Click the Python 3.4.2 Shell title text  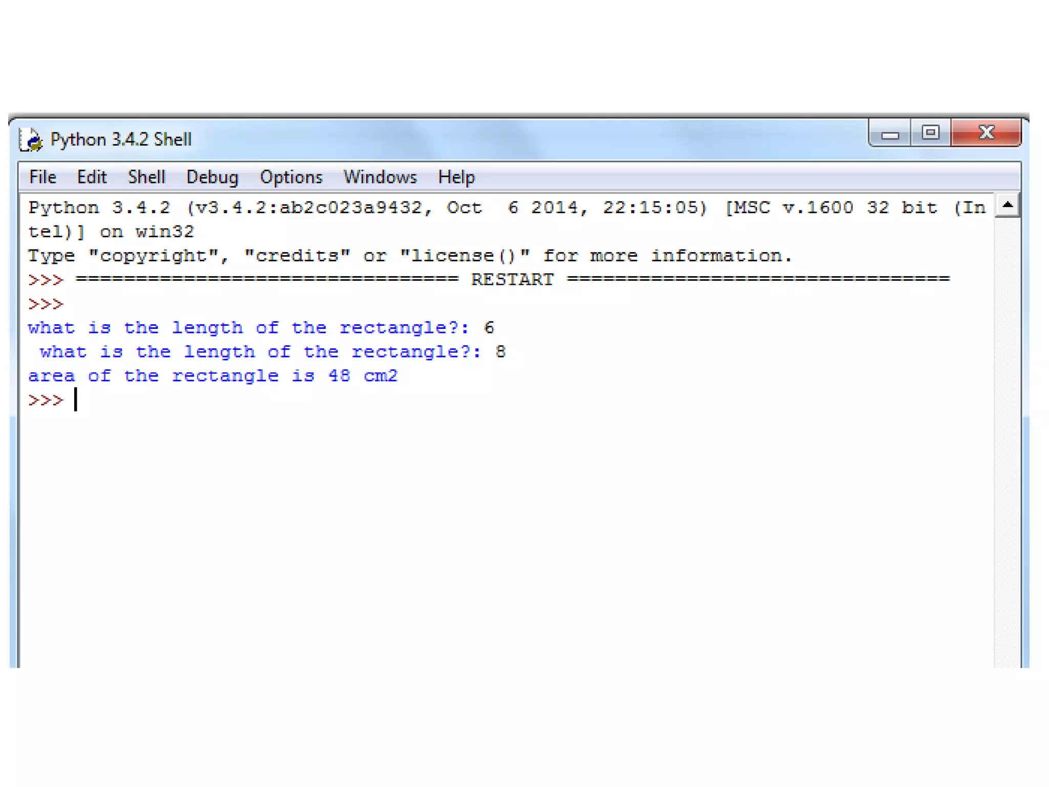click(x=121, y=140)
